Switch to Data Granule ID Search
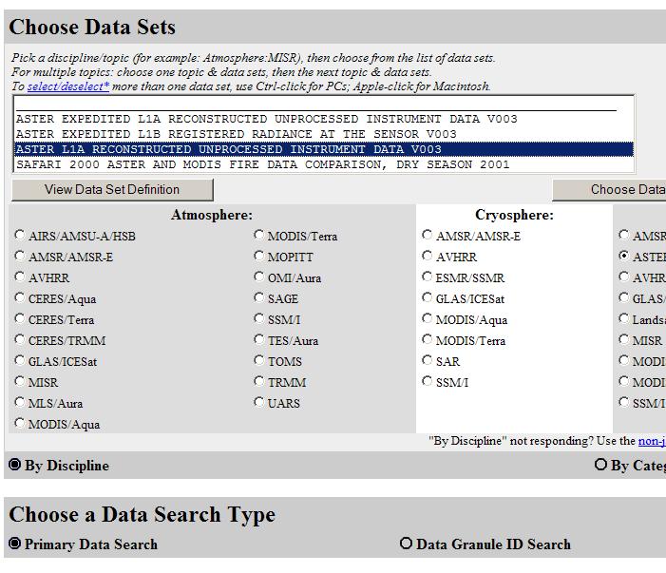666x573 pixels. pyautogui.click(x=407, y=544)
